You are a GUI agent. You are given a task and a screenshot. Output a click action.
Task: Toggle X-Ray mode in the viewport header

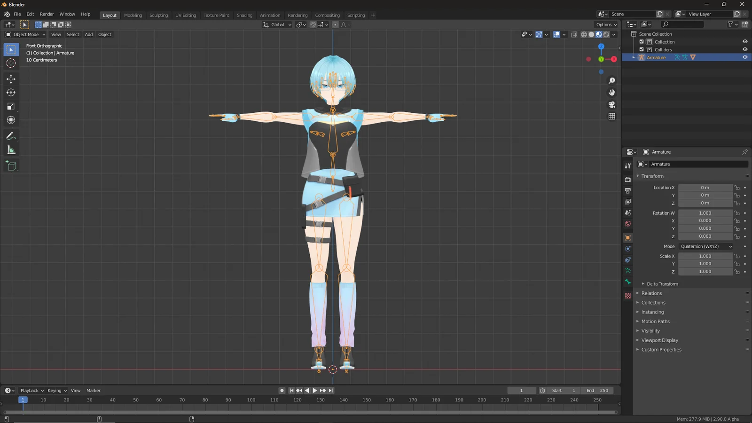tap(574, 34)
